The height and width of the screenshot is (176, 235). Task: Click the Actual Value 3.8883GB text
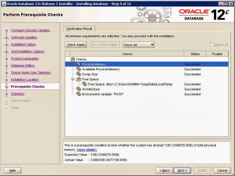(109, 160)
